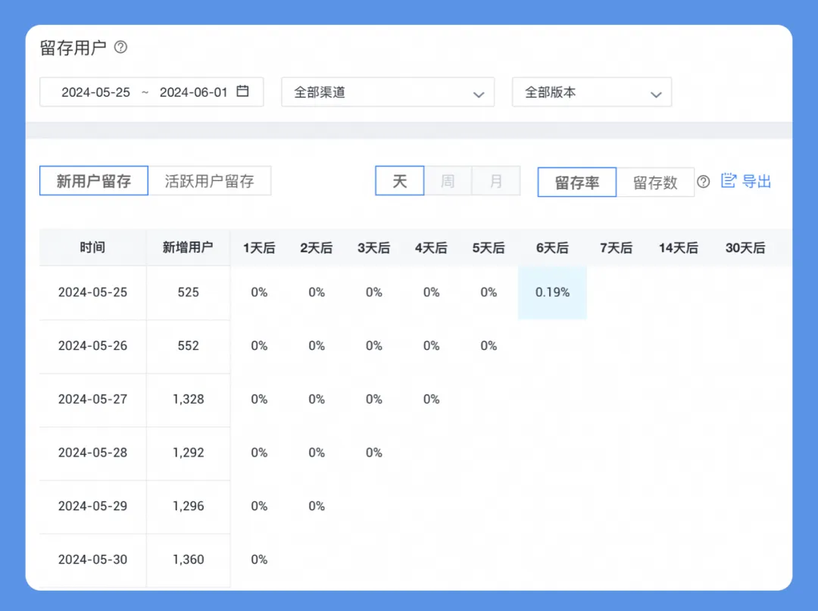
Task: Switch view to 留存率
Action: tap(577, 182)
